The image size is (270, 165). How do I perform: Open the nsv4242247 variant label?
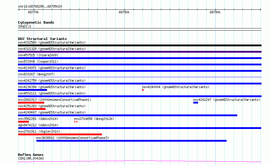[227, 100]
